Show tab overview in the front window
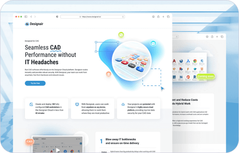This screenshot has width=239, height=153. 168,17
